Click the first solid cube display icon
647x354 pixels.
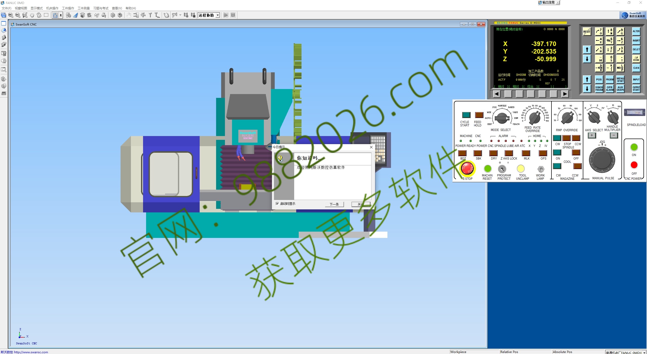(113, 15)
